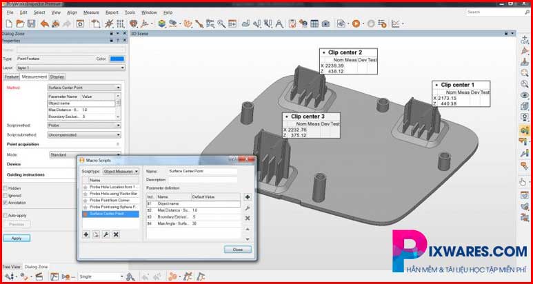Click the delete parameter X icon
The width and height of the screenshot is (533, 284).
pyautogui.click(x=248, y=218)
